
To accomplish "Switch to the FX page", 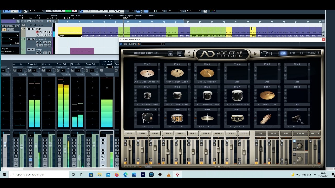I will [x=302, y=53].
